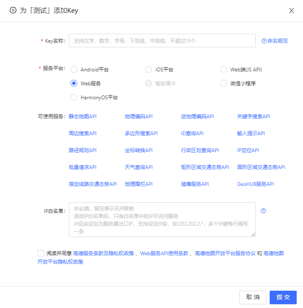Open the 多边形搜索API link

[141, 134]
